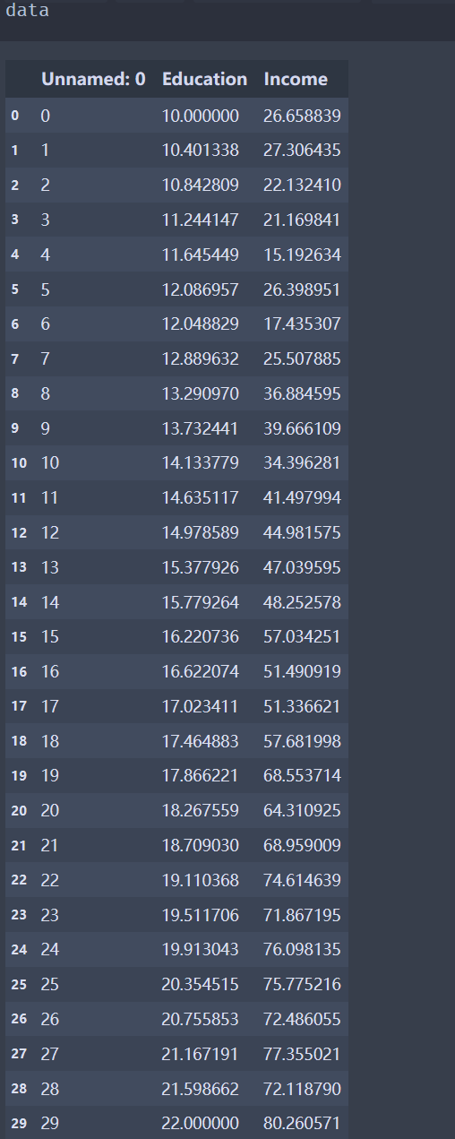Click Education value 19.913043
The image size is (455, 1139).
click(201, 949)
